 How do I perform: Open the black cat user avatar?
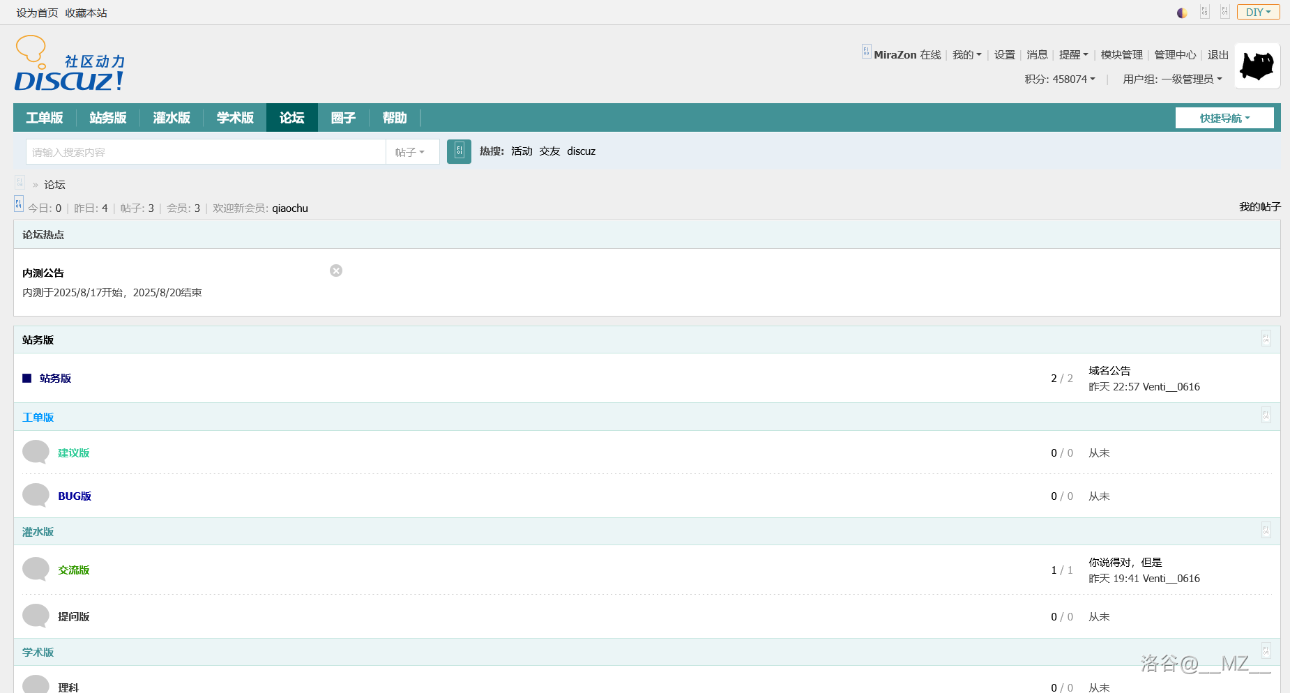pos(1257,66)
